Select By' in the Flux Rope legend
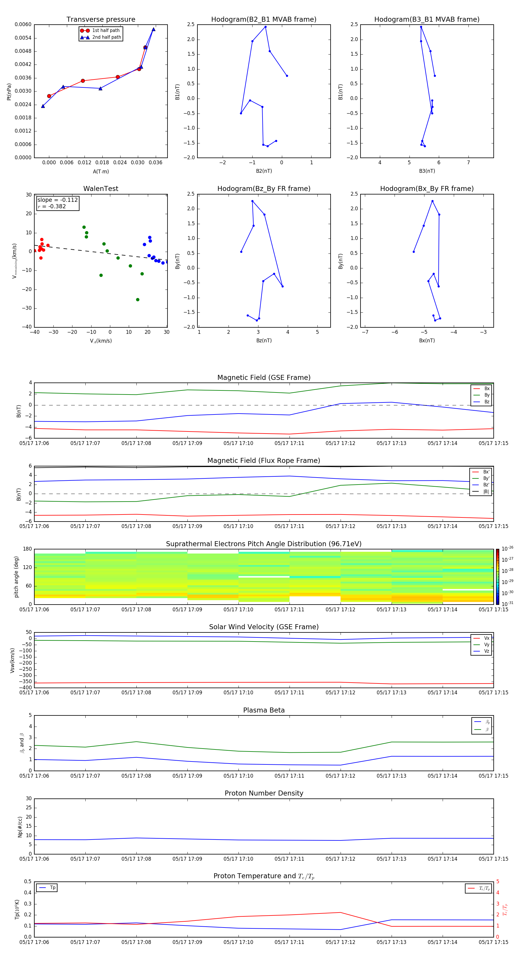Viewport: 528px width, 968px height. click(x=481, y=478)
